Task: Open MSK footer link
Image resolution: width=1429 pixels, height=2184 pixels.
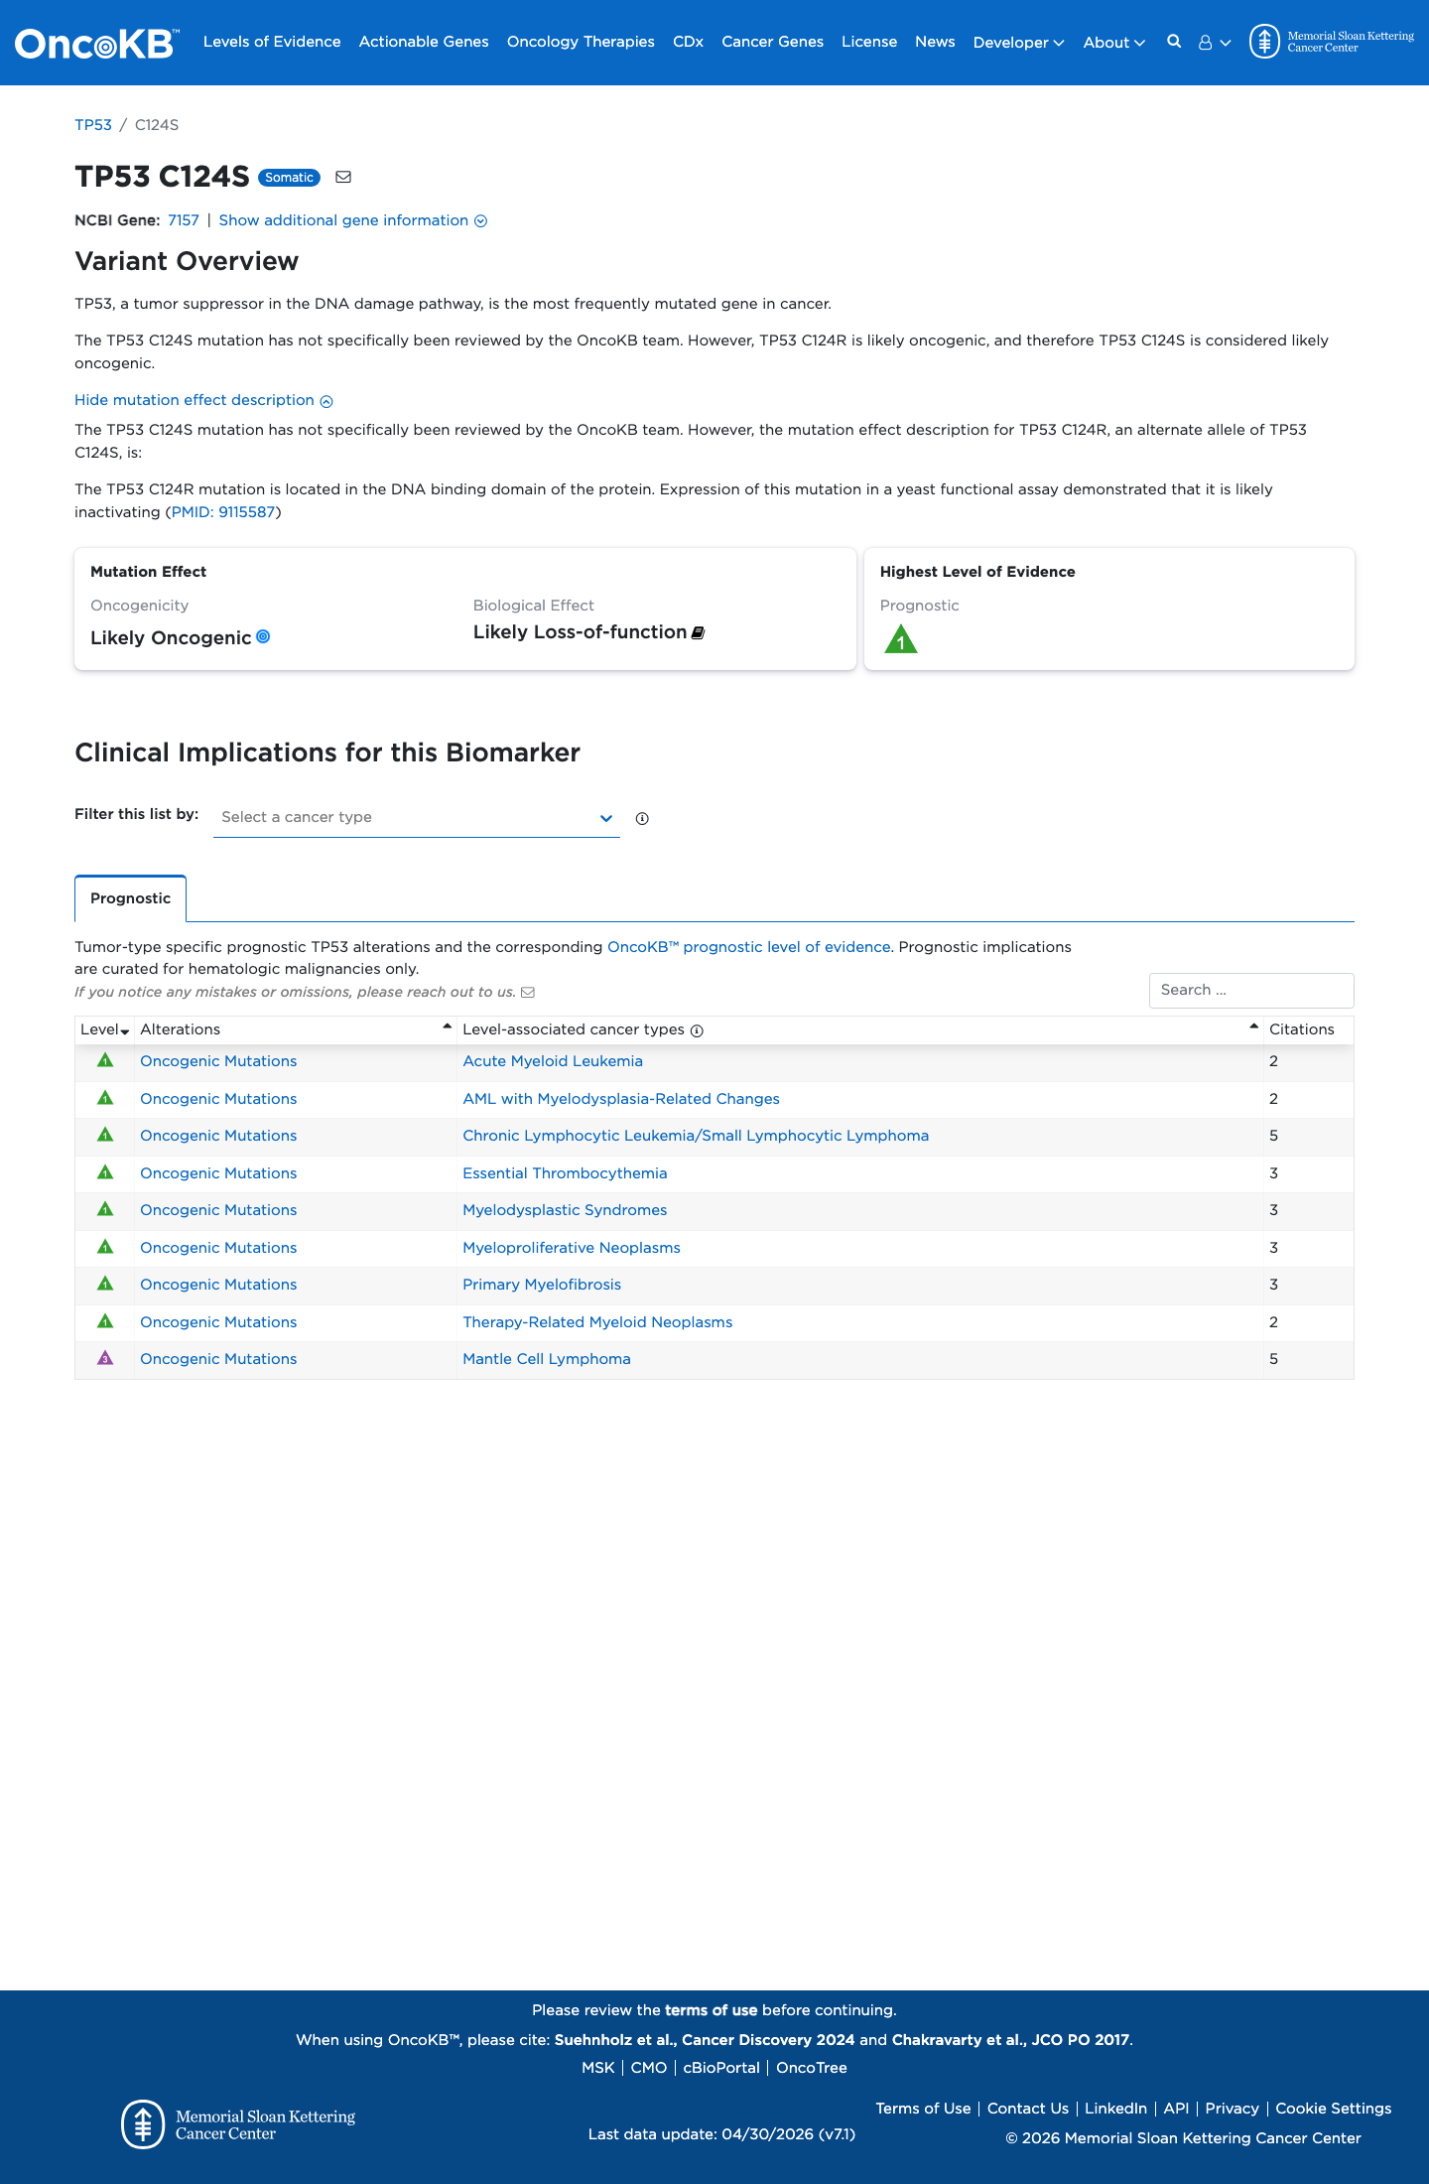Action: [x=598, y=2068]
